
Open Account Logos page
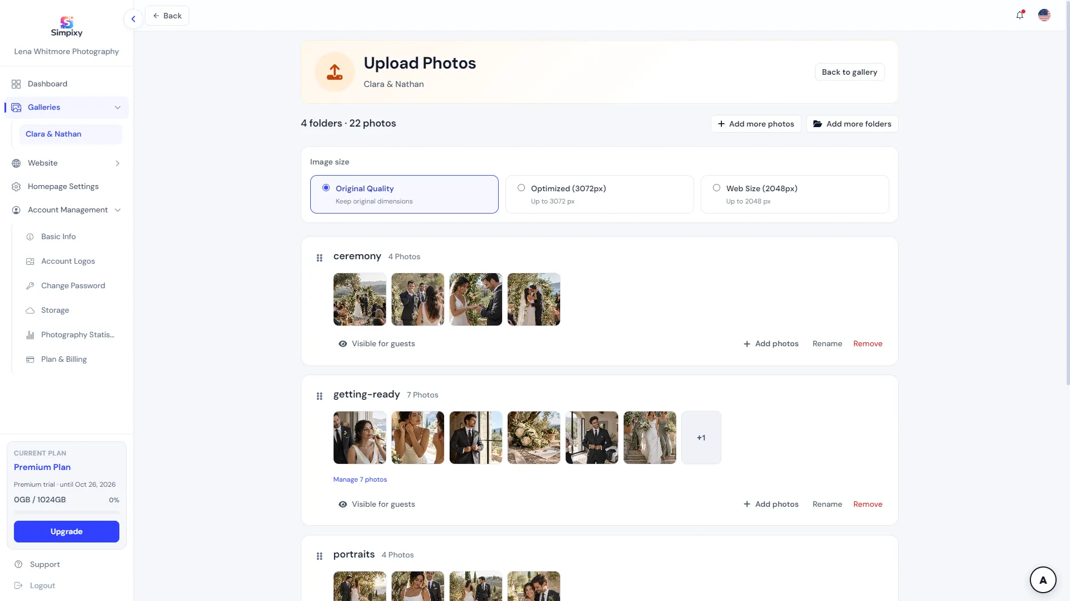click(x=68, y=261)
